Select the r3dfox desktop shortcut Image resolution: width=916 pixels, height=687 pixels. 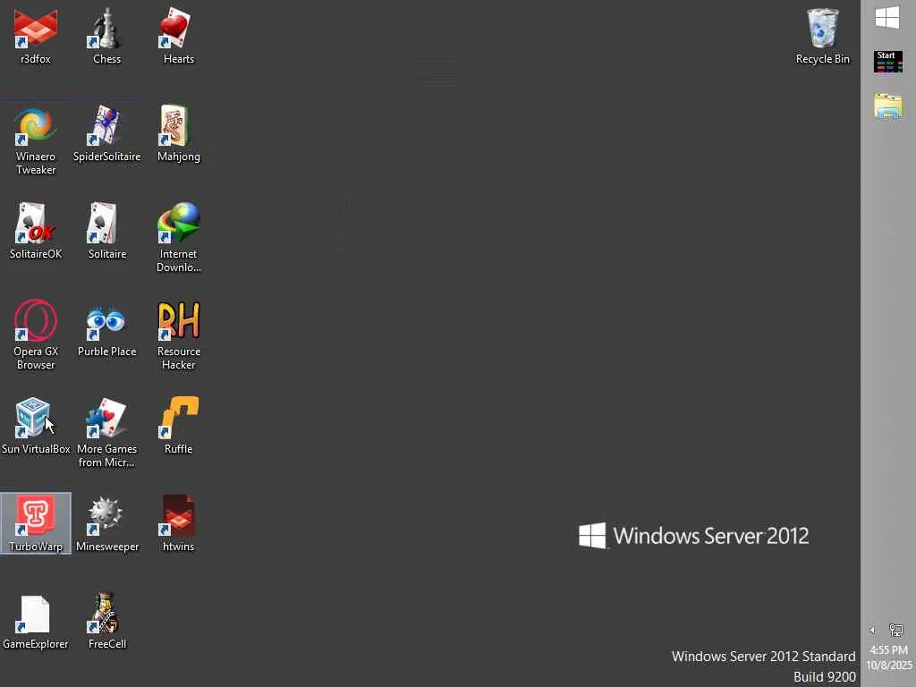[36, 36]
